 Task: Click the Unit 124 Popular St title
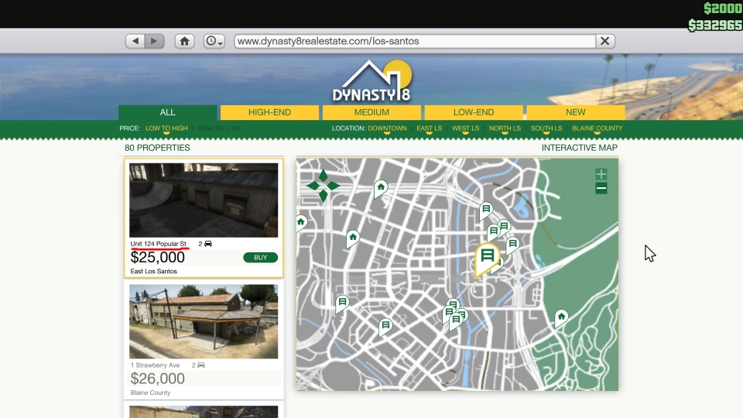tap(158, 244)
